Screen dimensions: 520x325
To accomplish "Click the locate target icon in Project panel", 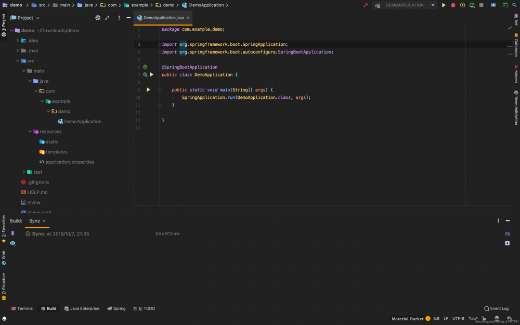I will pyautogui.click(x=98, y=18).
